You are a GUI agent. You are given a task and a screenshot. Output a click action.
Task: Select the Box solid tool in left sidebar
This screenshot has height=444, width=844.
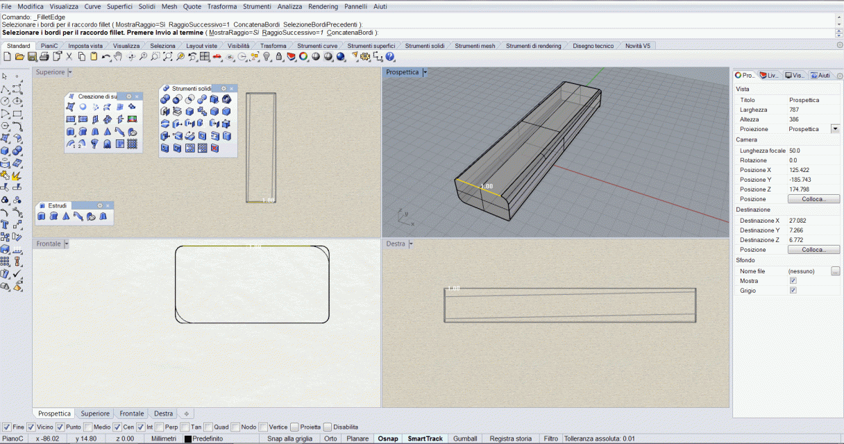[5, 151]
